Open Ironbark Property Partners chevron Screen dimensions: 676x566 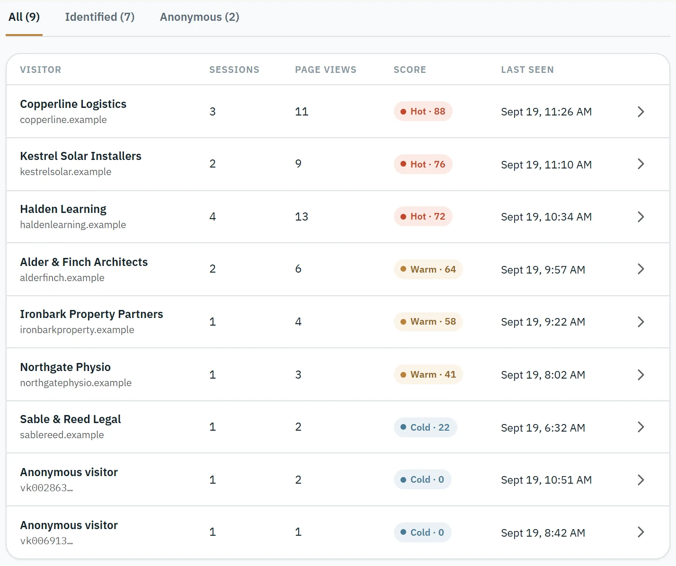pyautogui.click(x=640, y=322)
